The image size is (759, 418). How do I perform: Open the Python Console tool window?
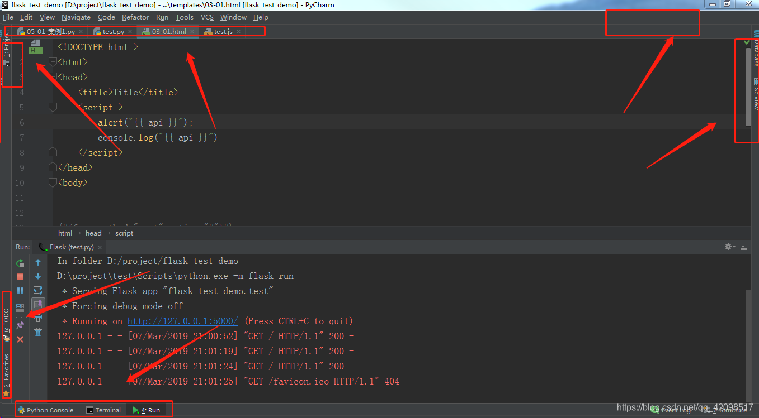[45, 410]
